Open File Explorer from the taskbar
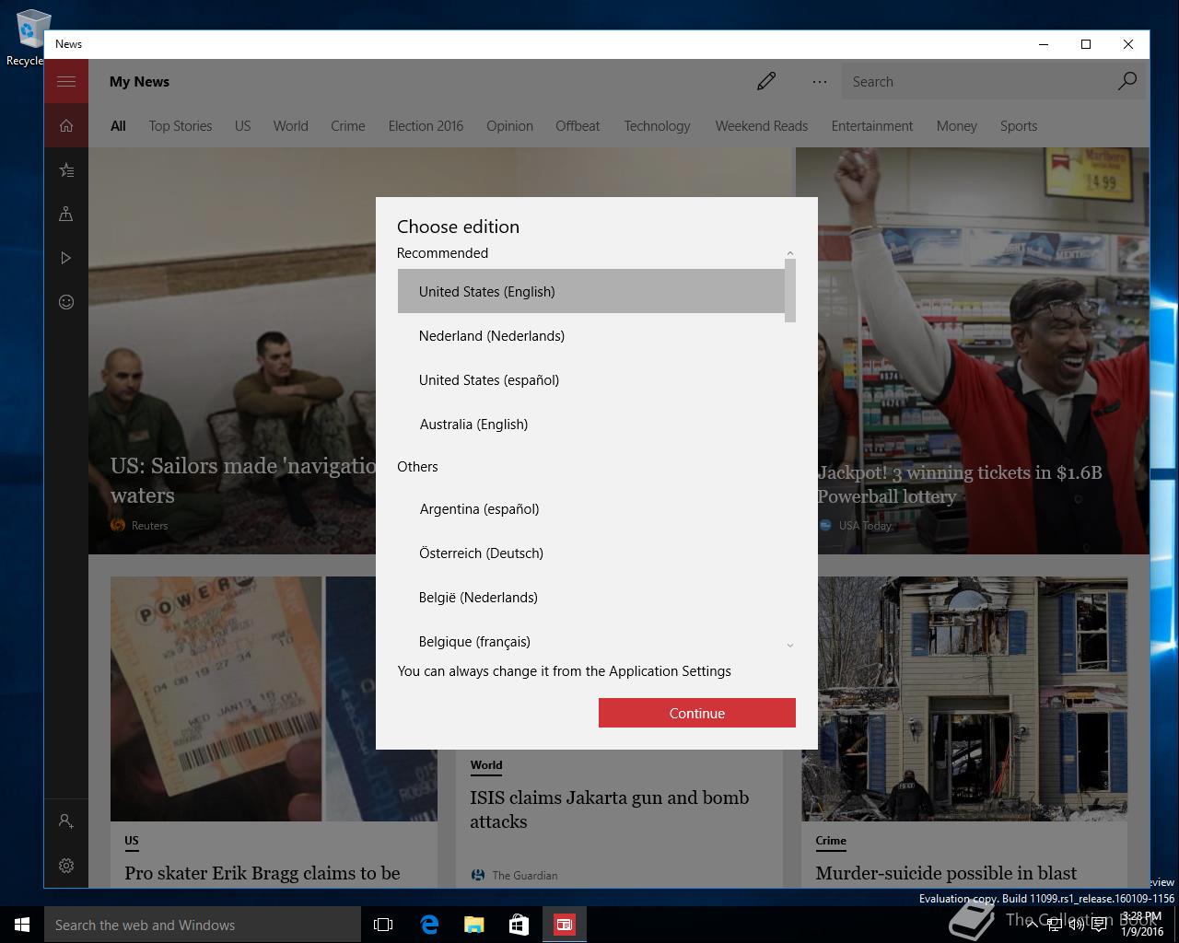Viewport: 1179px width, 943px height. 473,925
